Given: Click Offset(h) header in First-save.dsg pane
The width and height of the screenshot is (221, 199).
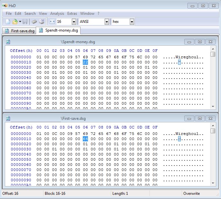Looking at the screenshot, I should (x=21, y=127).
